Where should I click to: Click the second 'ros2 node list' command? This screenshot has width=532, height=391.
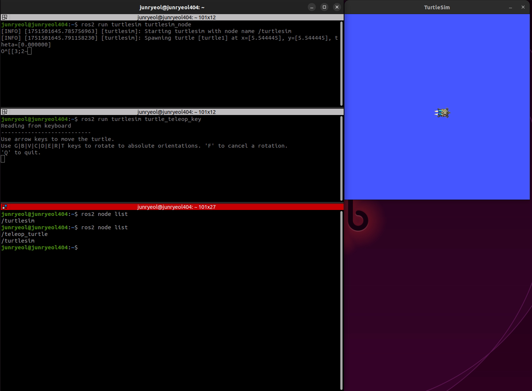pyautogui.click(x=104, y=227)
